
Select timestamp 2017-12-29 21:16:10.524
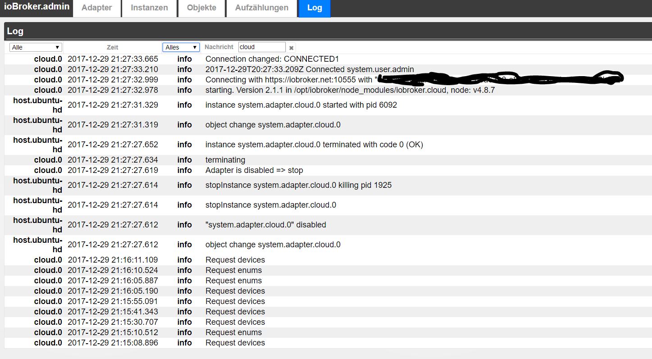click(113, 270)
